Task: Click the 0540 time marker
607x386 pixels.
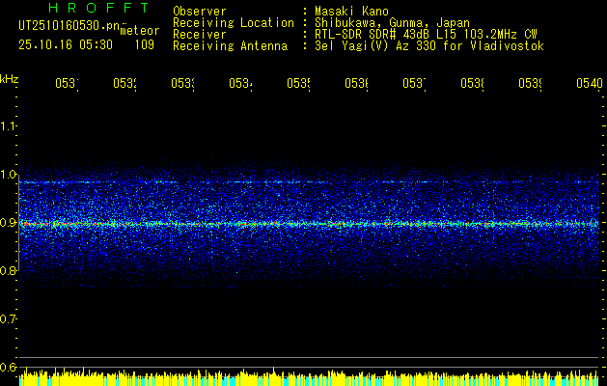Action: [x=590, y=84]
